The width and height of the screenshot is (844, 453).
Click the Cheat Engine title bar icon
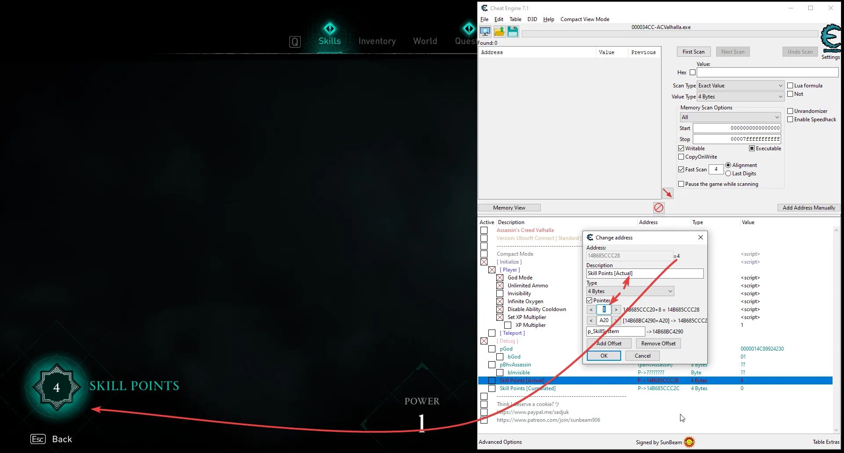click(x=484, y=8)
